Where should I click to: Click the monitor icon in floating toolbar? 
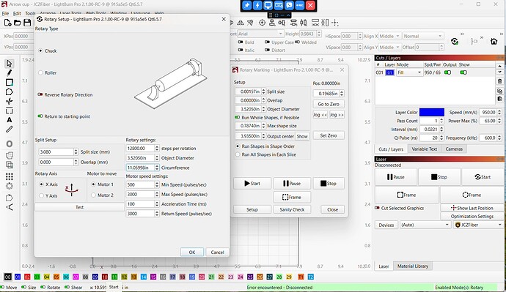(x=268, y=5)
